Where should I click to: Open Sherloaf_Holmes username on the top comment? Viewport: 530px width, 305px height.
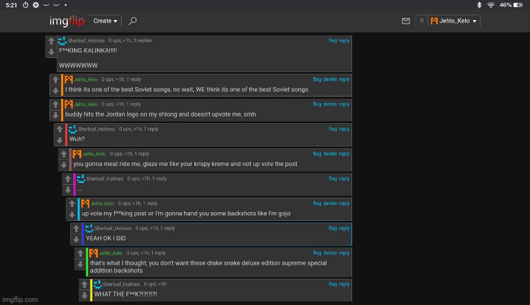[x=84, y=41]
